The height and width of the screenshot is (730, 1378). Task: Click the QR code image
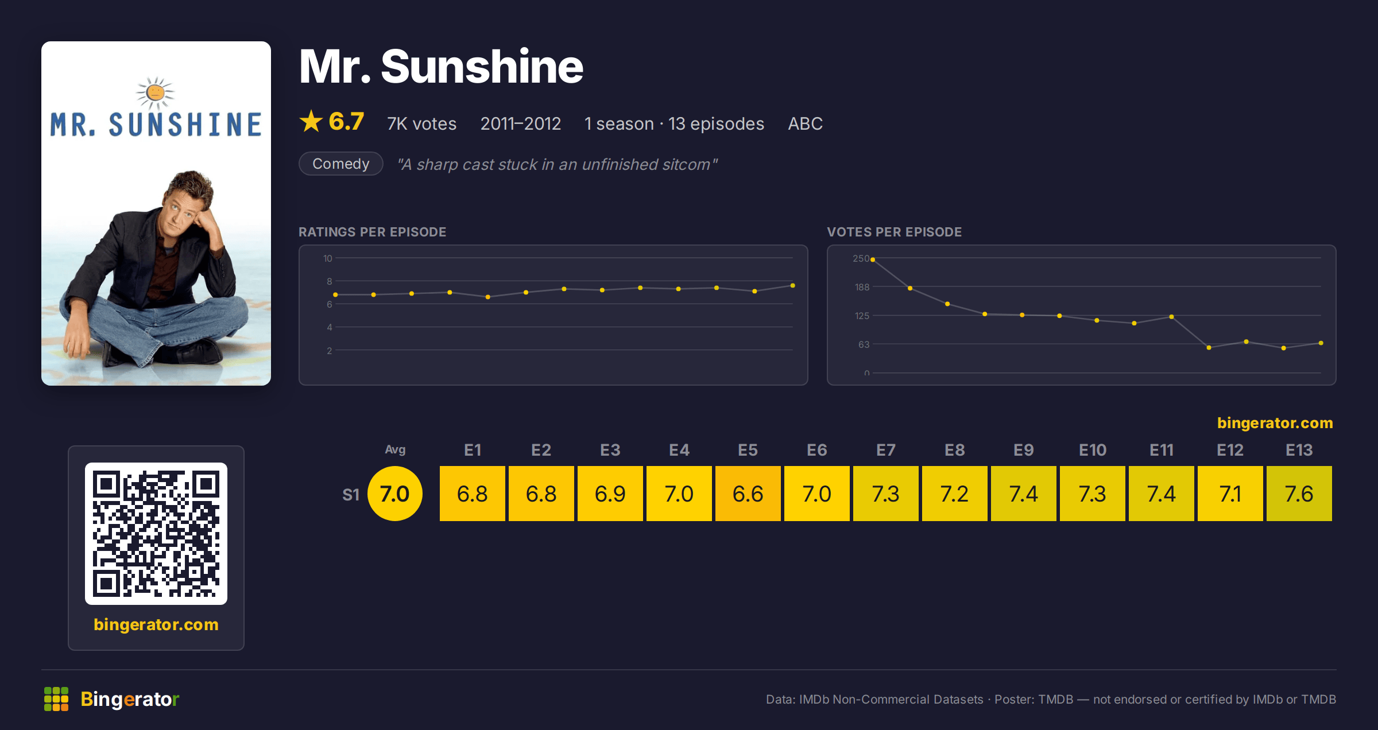(156, 534)
